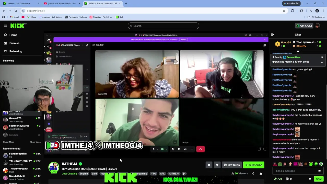Open All Bookmarks folder
This screenshot has height=184, width=327.
point(316,17)
